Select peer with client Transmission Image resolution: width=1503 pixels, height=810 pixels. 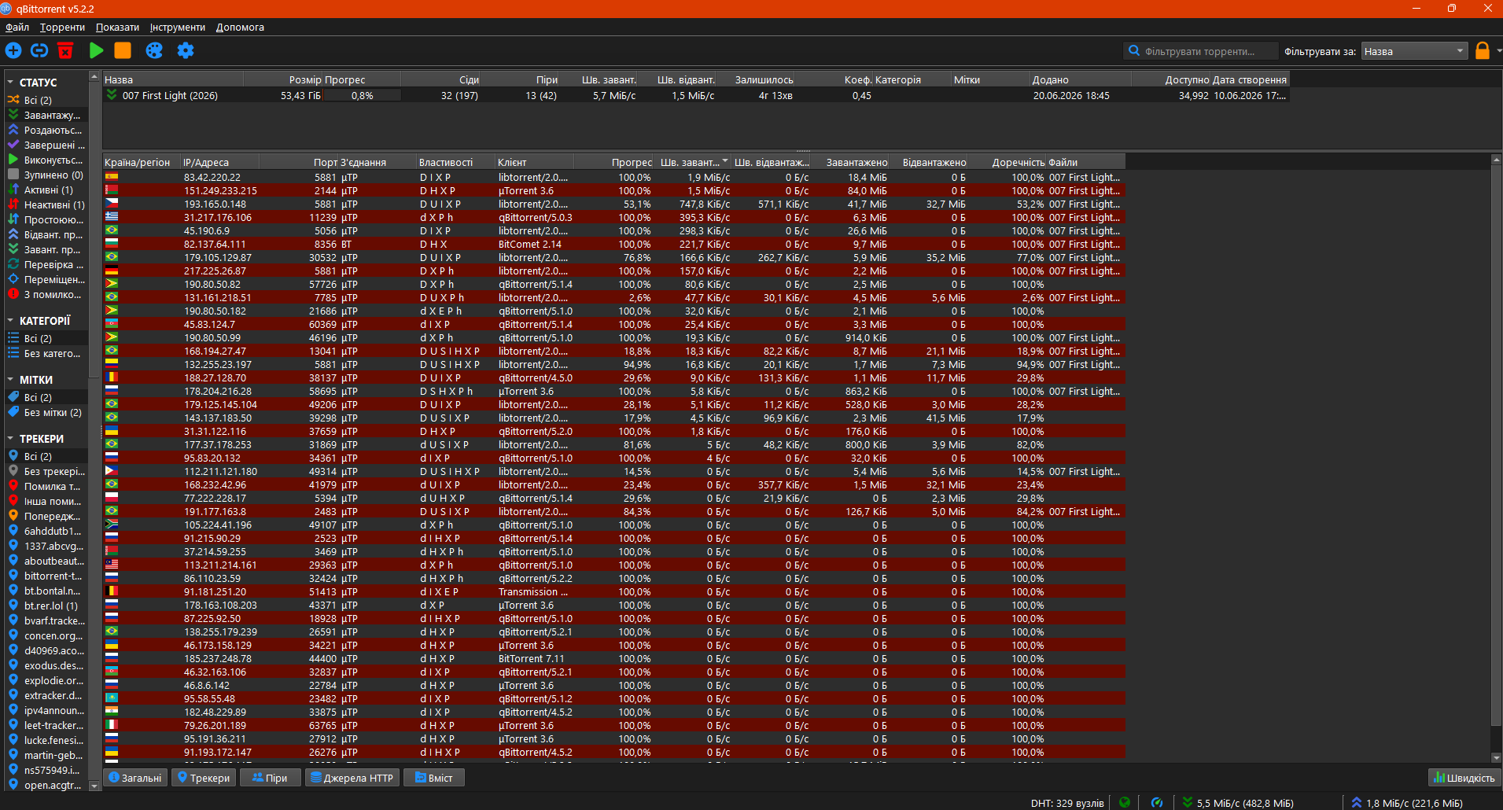[x=614, y=591]
